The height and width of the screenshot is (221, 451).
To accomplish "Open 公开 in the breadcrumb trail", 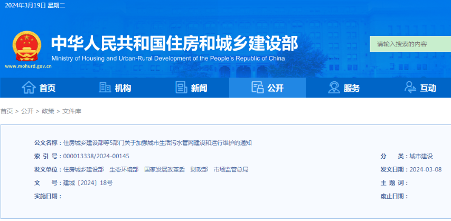I will [27, 111].
